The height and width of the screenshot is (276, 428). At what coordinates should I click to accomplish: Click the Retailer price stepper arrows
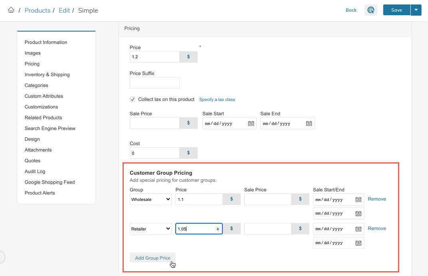tap(218, 229)
